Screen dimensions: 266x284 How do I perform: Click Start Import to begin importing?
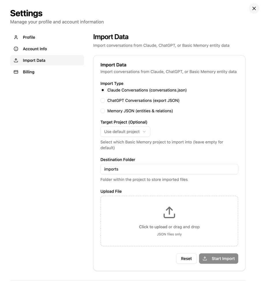pyautogui.click(x=218, y=259)
